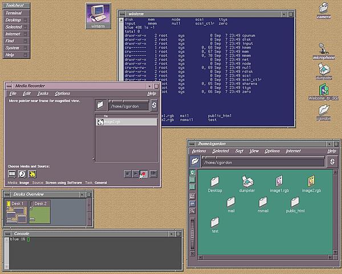Open the Help menu in Toolchest

17,55
